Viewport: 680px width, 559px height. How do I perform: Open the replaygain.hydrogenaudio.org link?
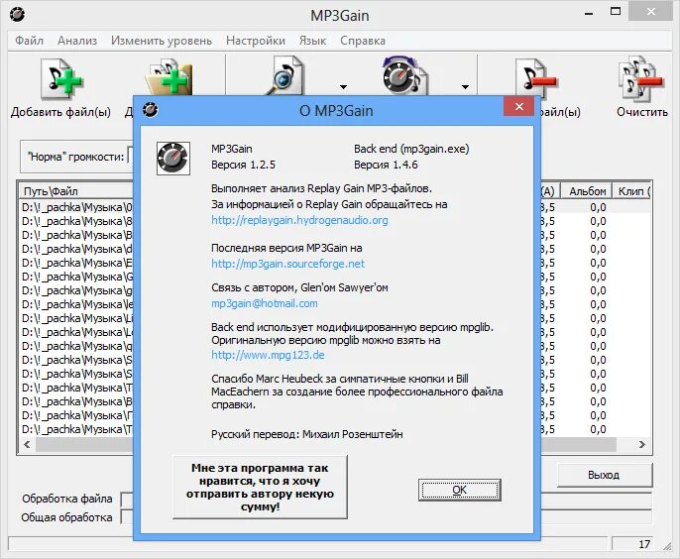tap(299, 220)
